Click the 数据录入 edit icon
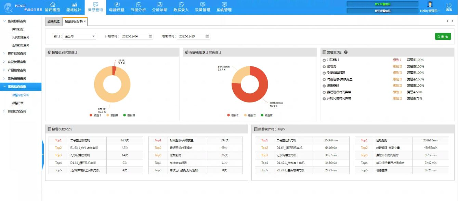Screen dimensions: 458x201 point(181,5)
